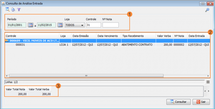Screen dimensions: 215x109
Task: Click the Valor Verba column header
Action: click(164, 36)
